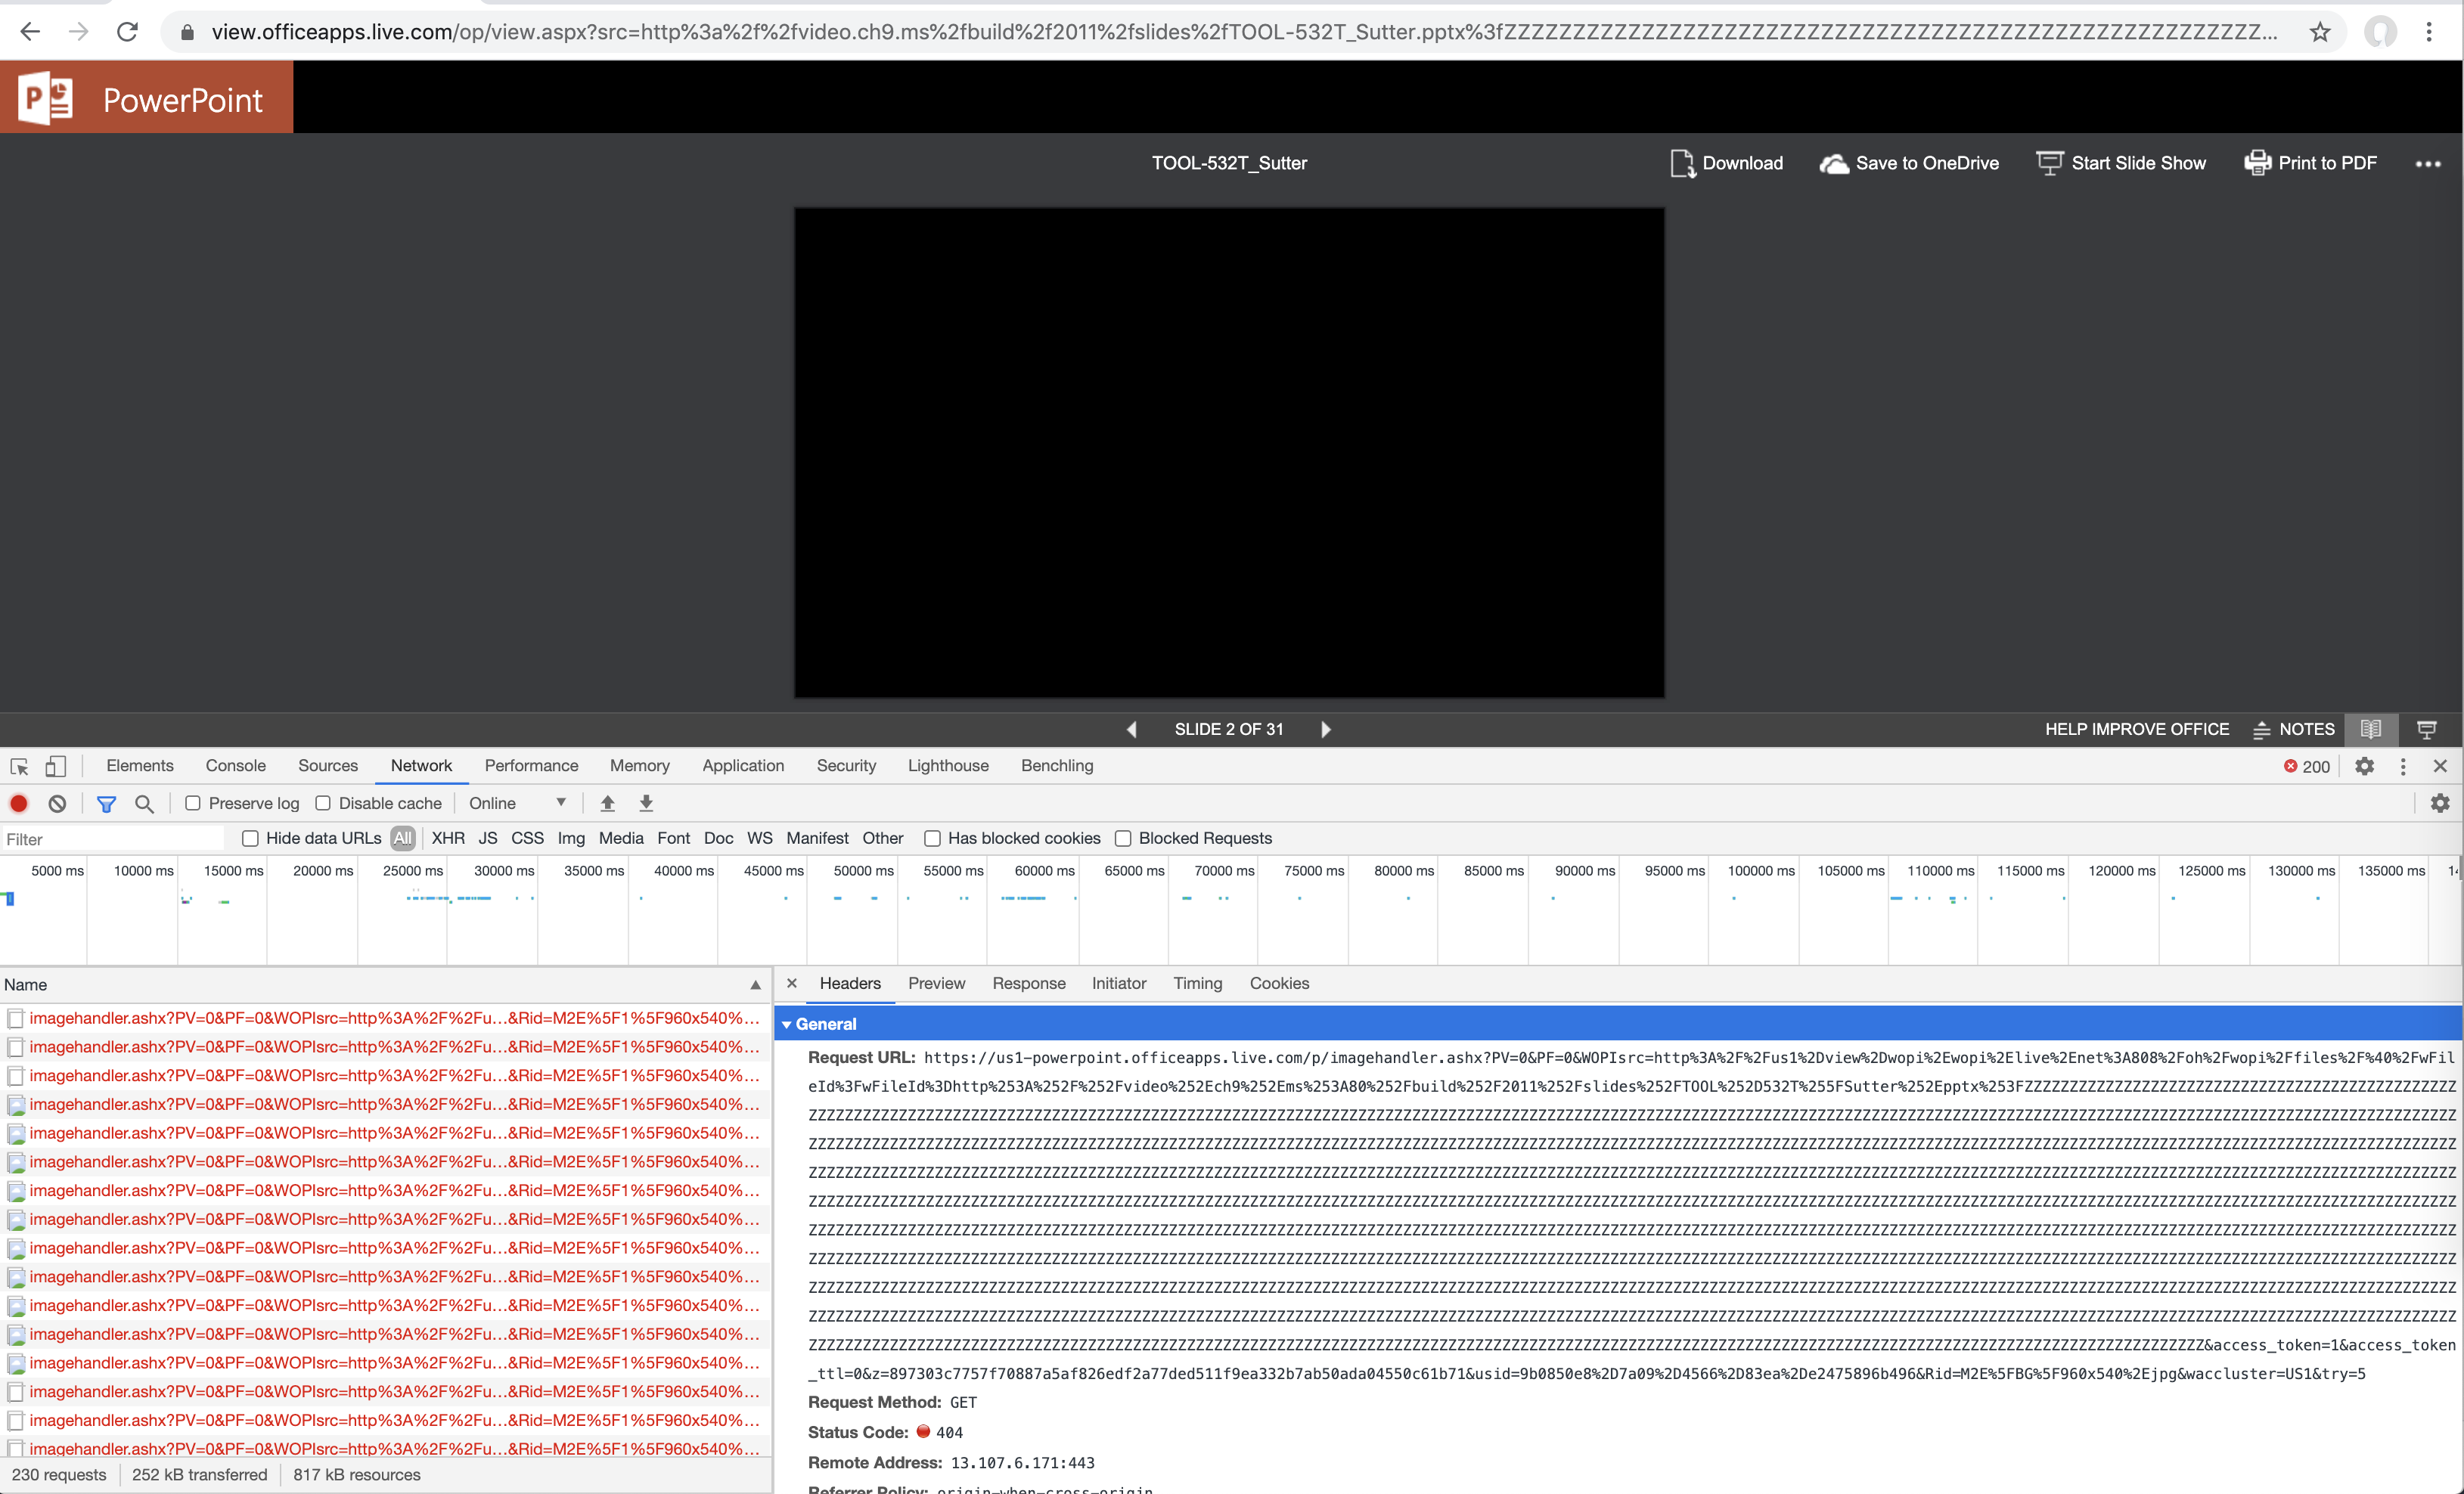The width and height of the screenshot is (2464, 1494).
Task: Click the 230 requests status entry
Action: pos(59,1474)
